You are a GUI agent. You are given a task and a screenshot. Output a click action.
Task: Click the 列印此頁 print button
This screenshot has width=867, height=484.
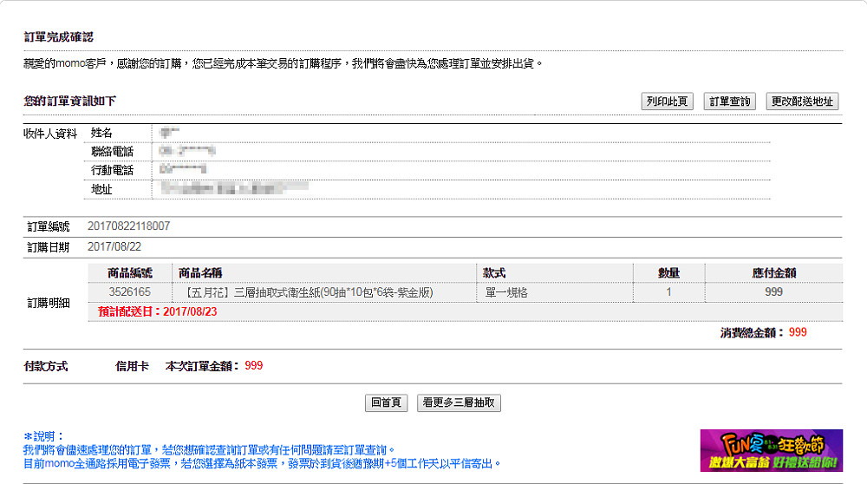[x=667, y=101]
